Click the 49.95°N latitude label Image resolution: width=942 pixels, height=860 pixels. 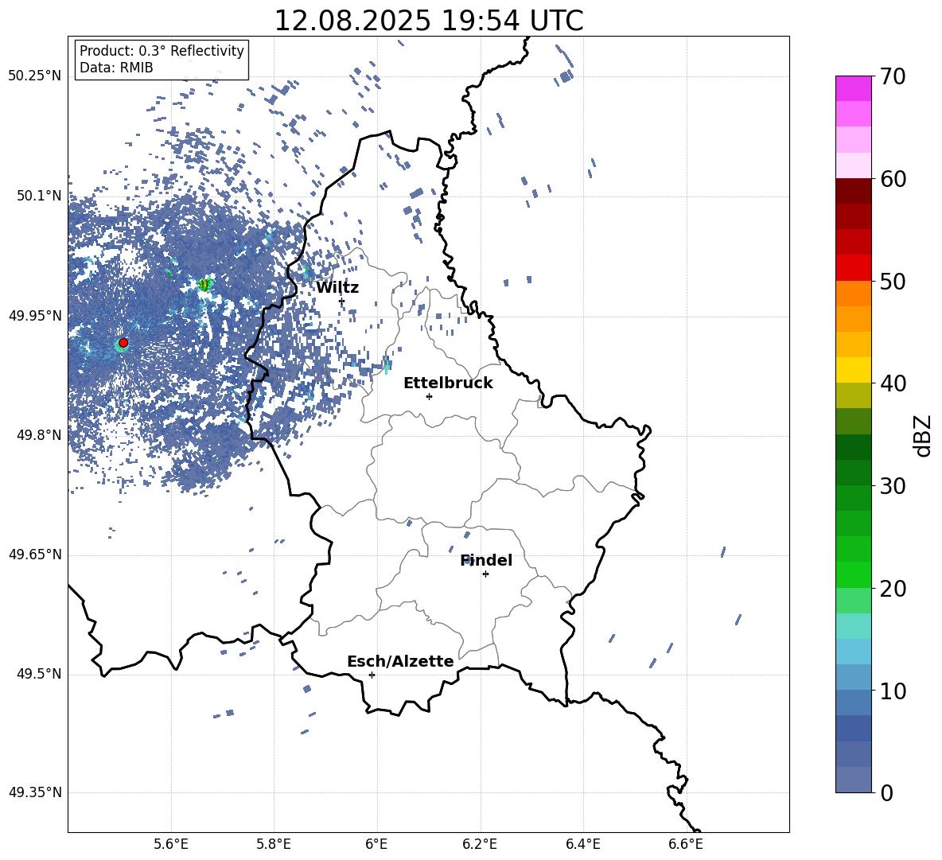pos(35,316)
